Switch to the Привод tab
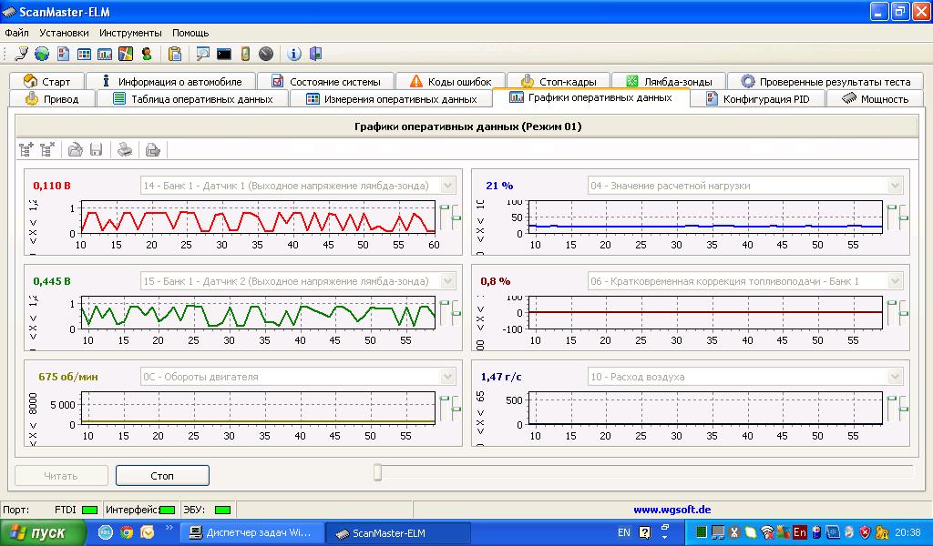Screen dimensions: 933x546 52,99
